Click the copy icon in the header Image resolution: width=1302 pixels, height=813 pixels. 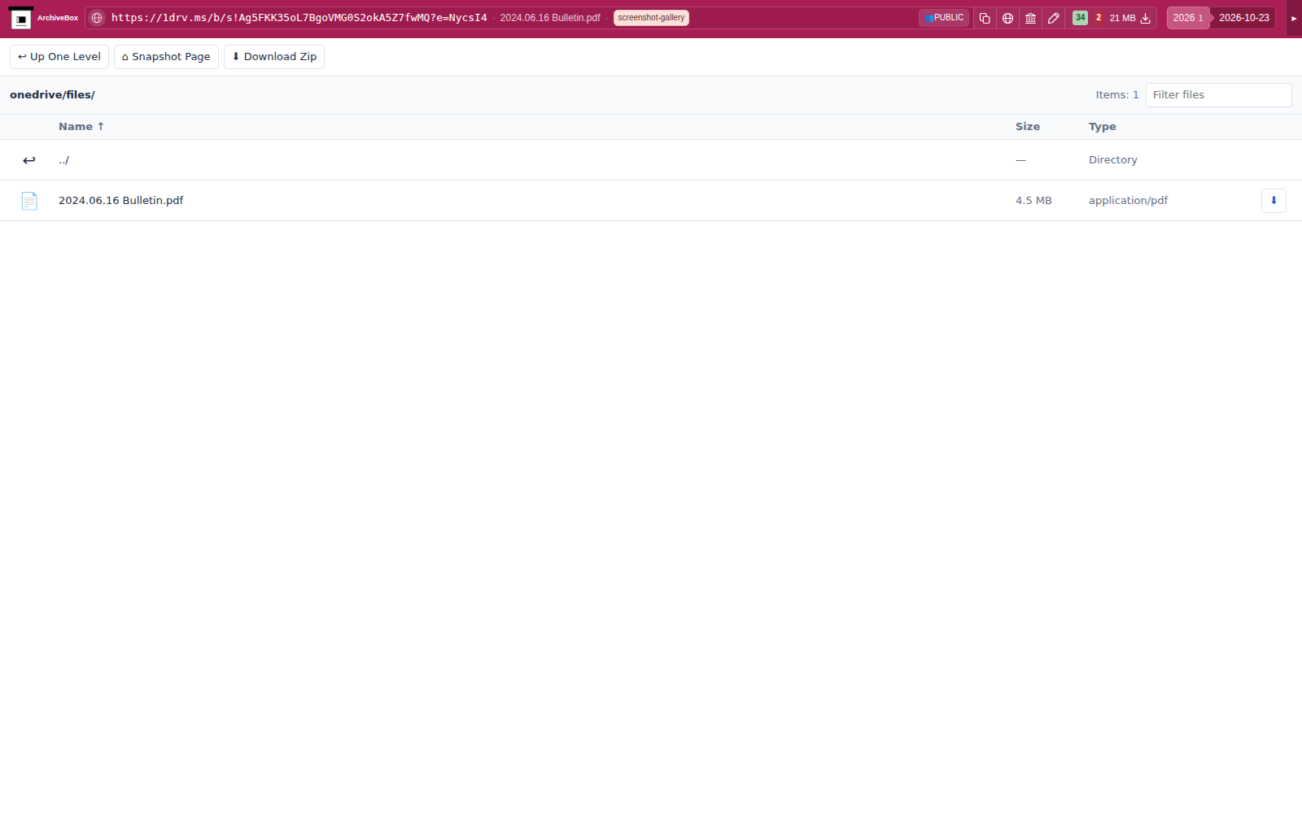pyautogui.click(x=985, y=18)
